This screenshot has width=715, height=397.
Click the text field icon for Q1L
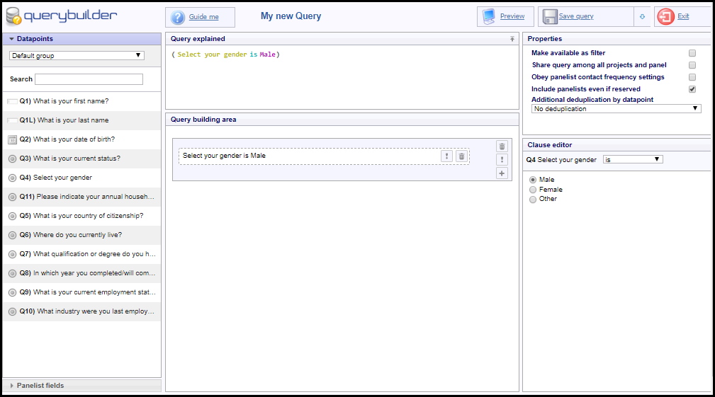pos(12,120)
